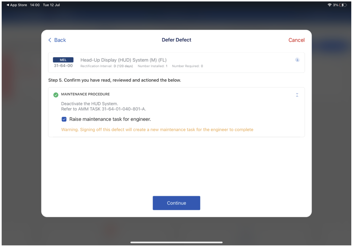Cancel the Defer Defect dialog

point(296,40)
